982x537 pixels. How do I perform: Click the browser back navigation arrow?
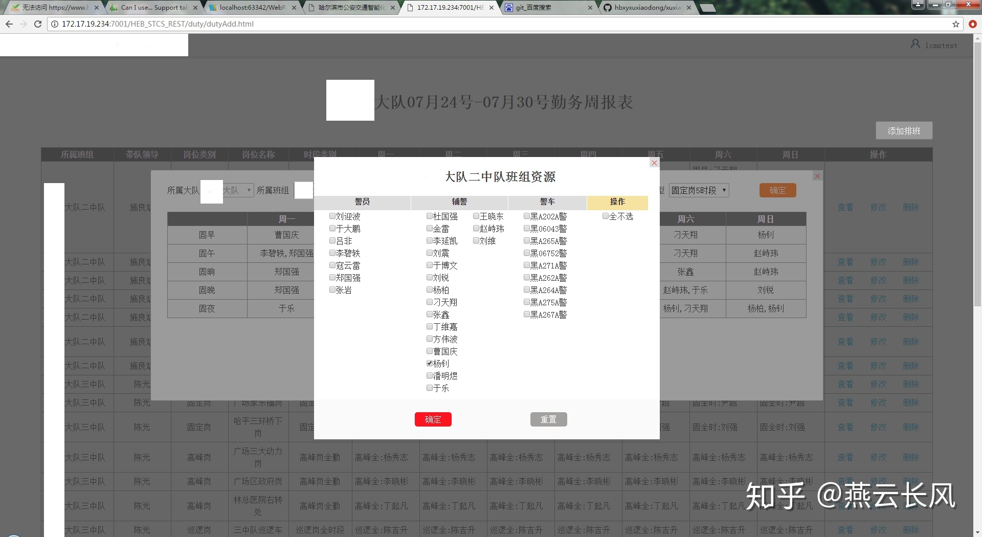pos(9,24)
